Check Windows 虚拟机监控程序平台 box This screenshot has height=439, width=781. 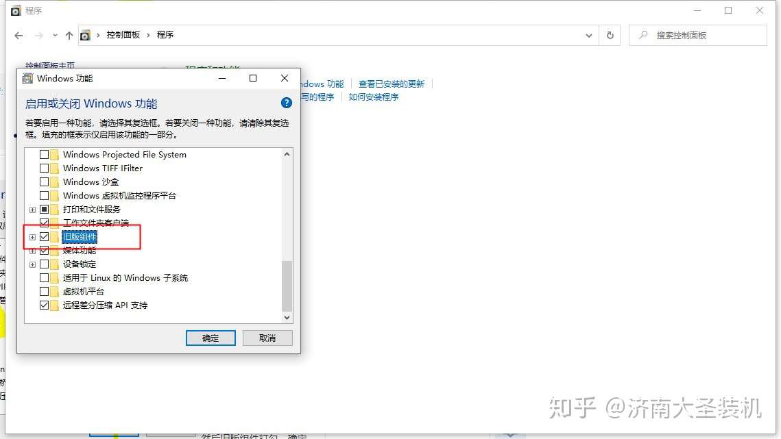[x=45, y=196]
